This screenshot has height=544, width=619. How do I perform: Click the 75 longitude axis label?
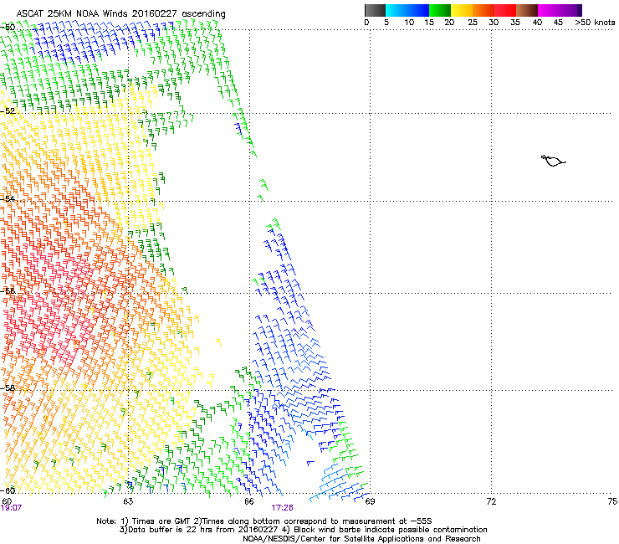pyautogui.click(x=612, y=501)
